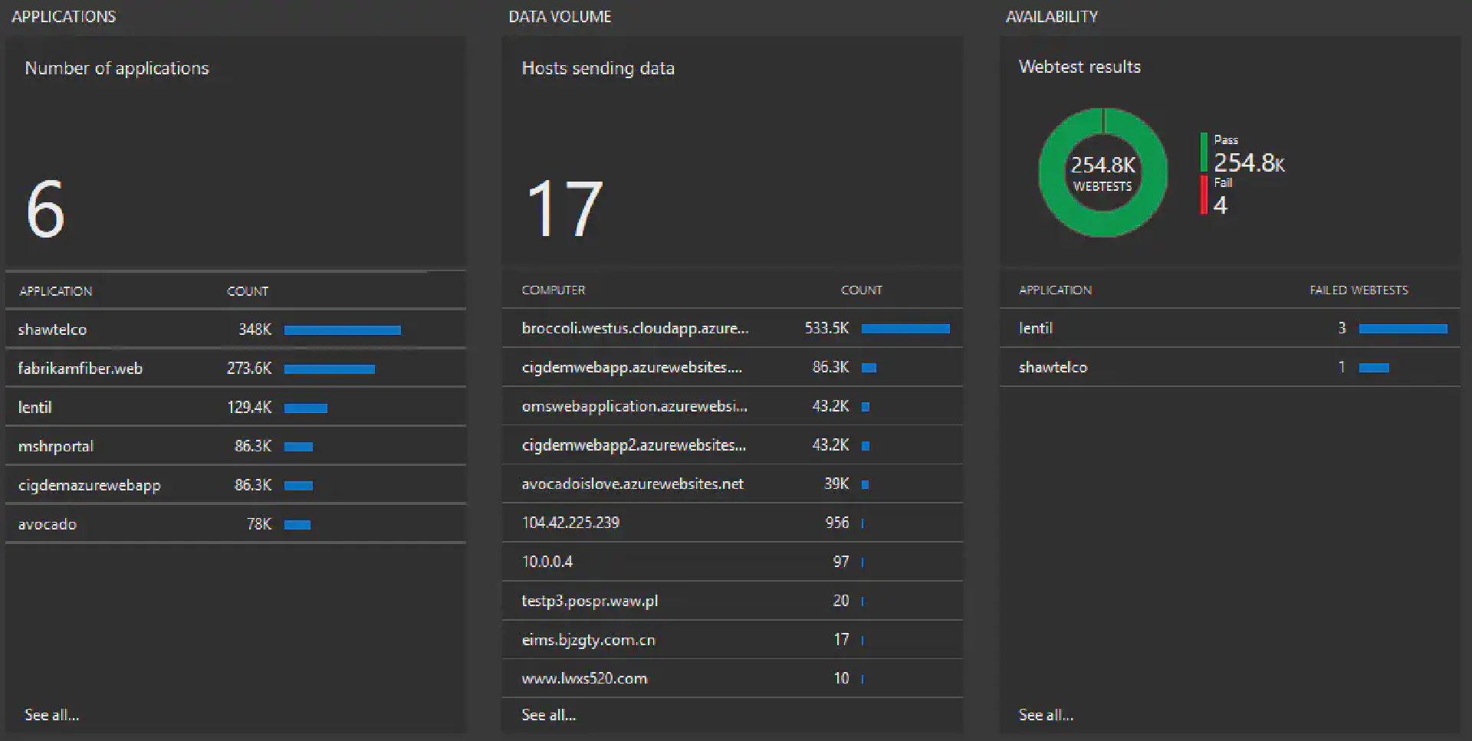The height and width of the screenshot is (741, 1472).
Task: Click the COMPUTER column header
Action: point(554,290)
